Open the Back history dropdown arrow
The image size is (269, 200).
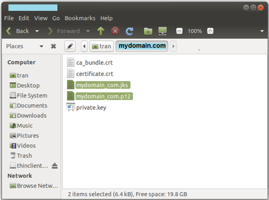pos(37,31)
